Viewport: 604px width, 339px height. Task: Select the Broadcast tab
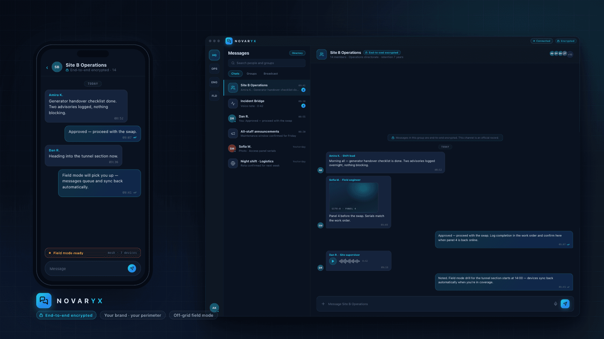[271, 73]
